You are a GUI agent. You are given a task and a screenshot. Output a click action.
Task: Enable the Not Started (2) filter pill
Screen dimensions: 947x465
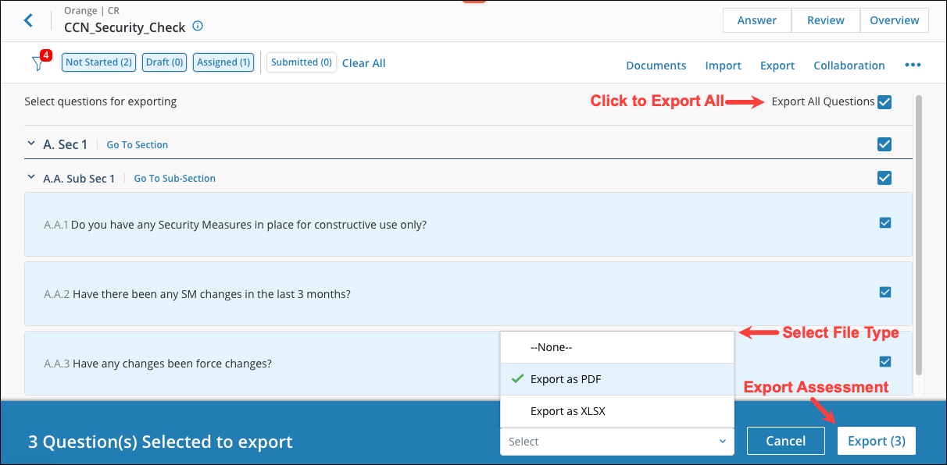tap(98, 62)
